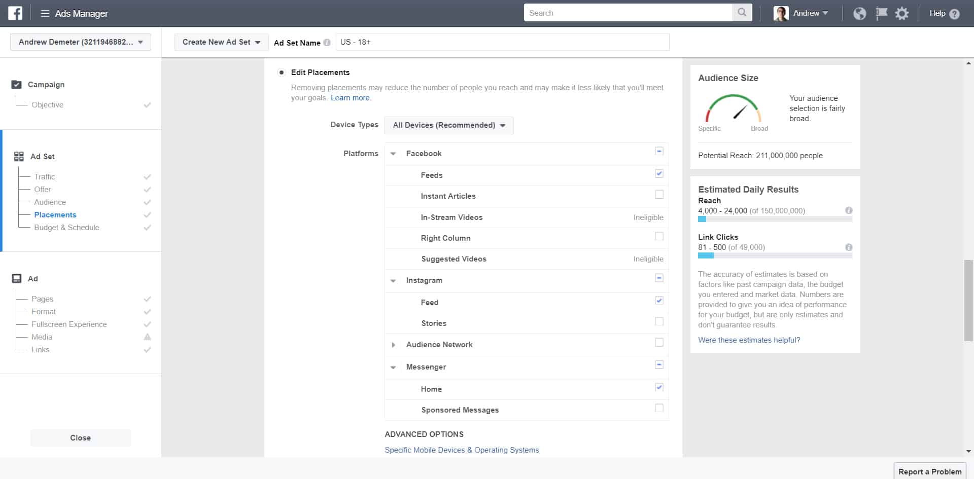The height and width of the screenshot is (479, 974).
Task: Click the Close button
Action: [81, 438]
